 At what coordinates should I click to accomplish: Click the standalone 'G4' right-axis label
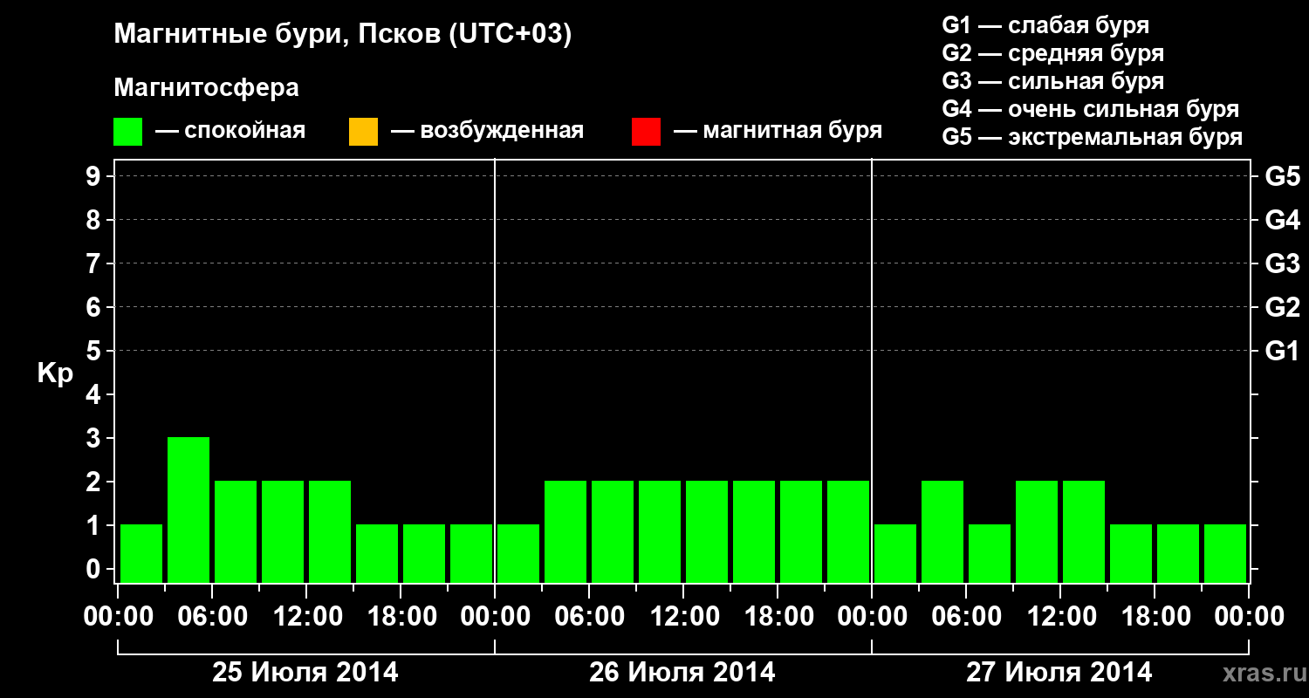(x=1282, y=220)
